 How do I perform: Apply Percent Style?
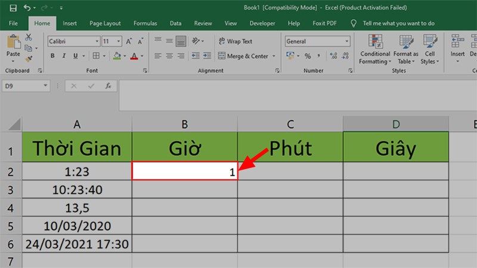click(308, 56)
